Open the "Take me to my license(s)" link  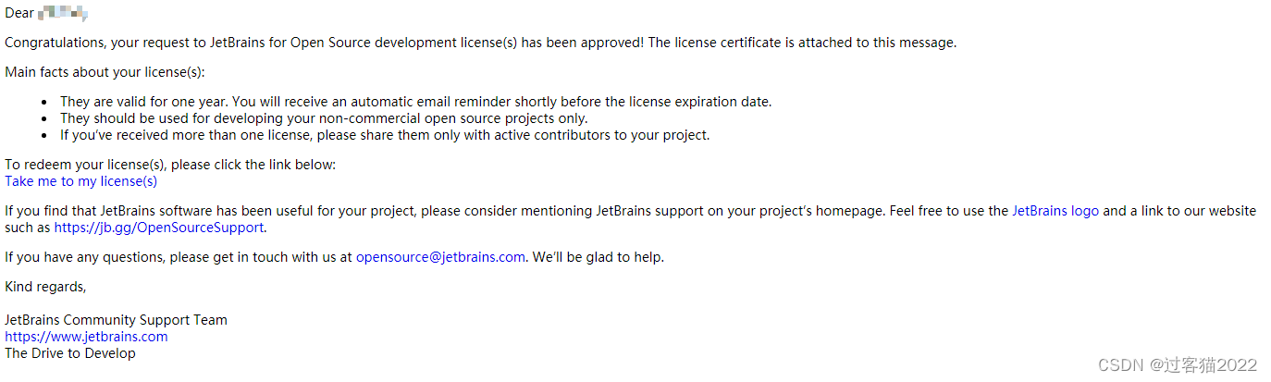[81, 181]
